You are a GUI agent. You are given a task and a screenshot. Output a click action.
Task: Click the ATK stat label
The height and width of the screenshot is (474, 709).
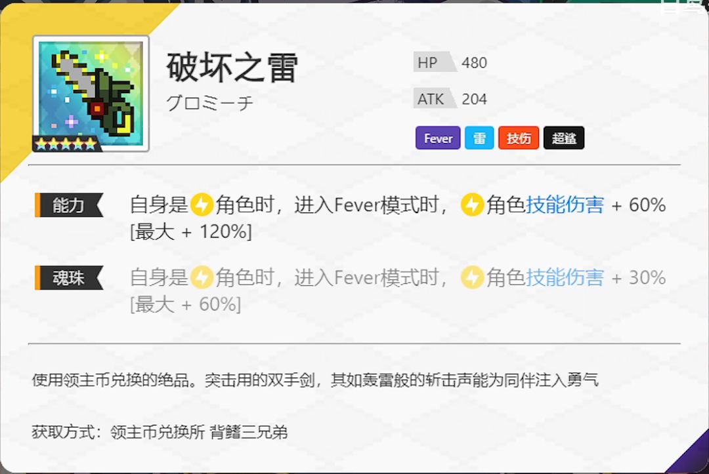click(431, 99)
